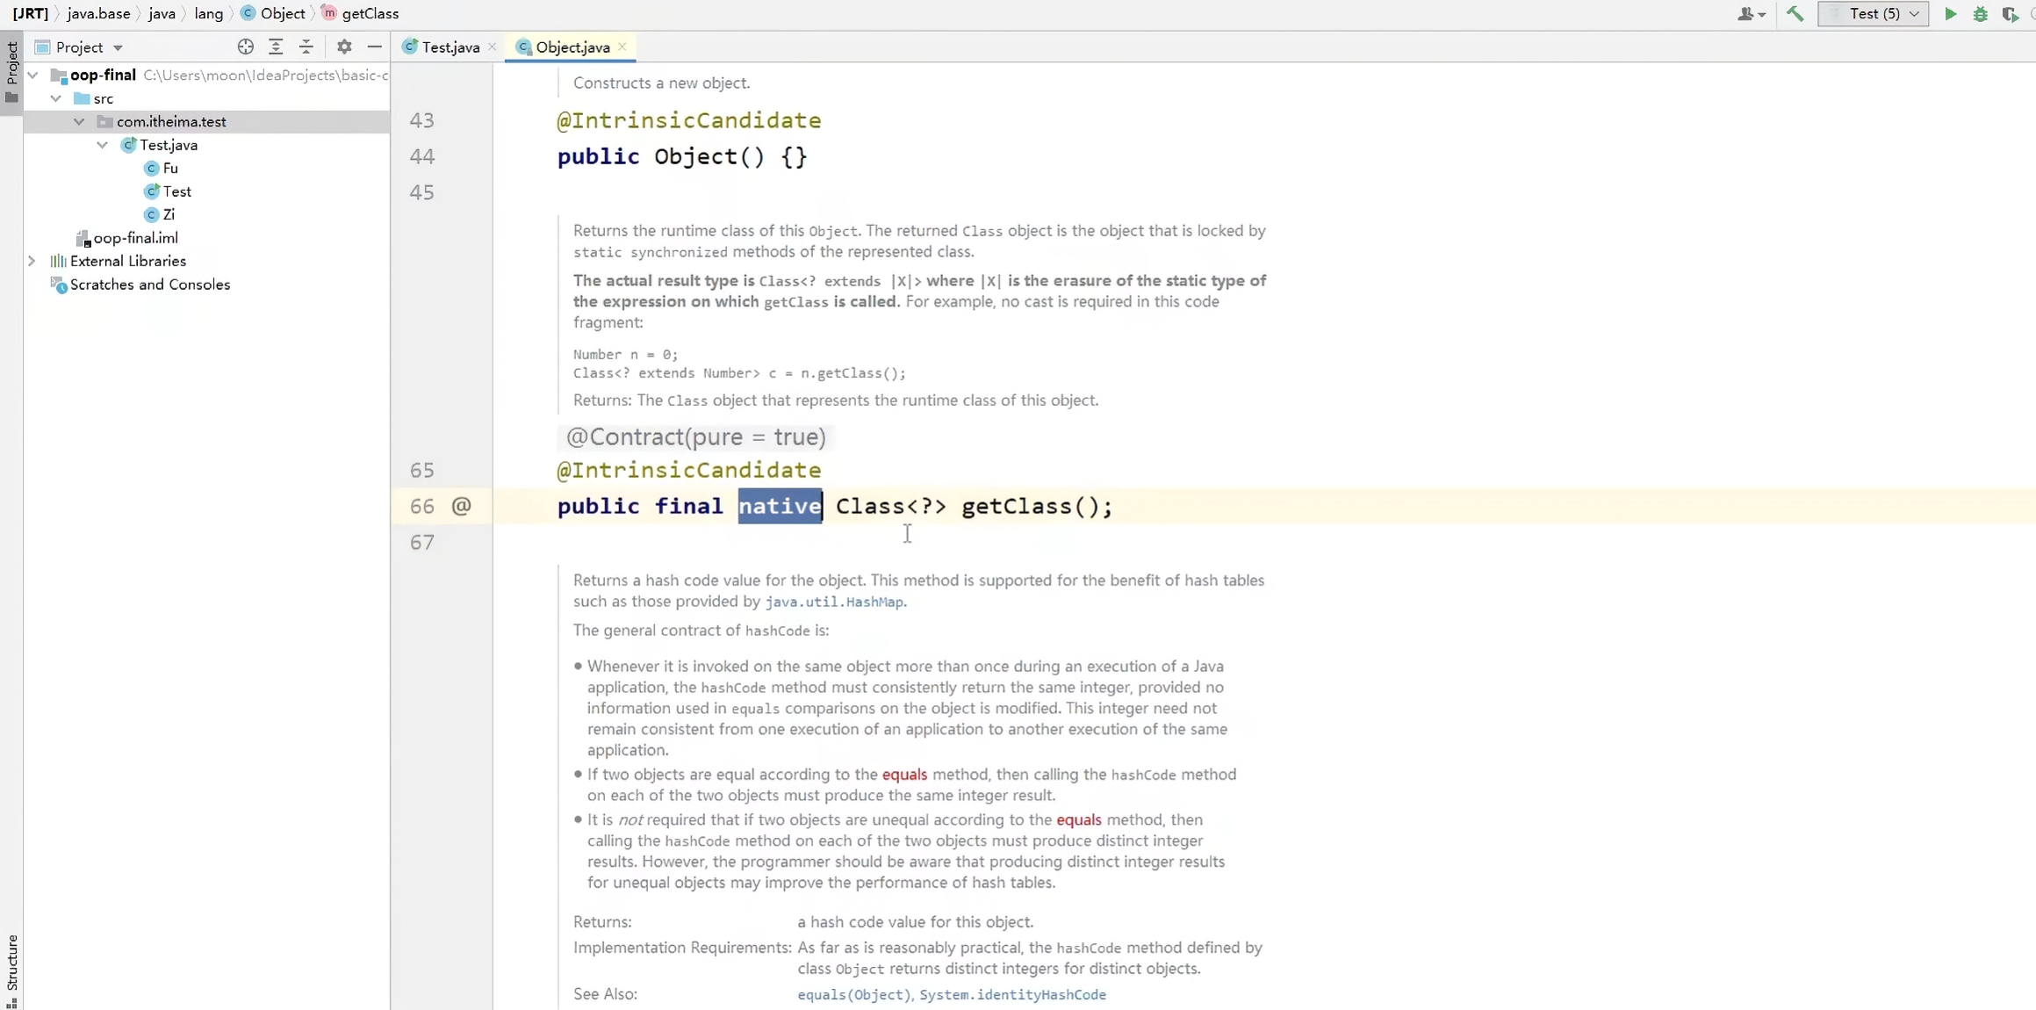Close the Object.java tab
Image resolution: width=2036 pixels, height=1010 pixels.
[x=622, y=47]
